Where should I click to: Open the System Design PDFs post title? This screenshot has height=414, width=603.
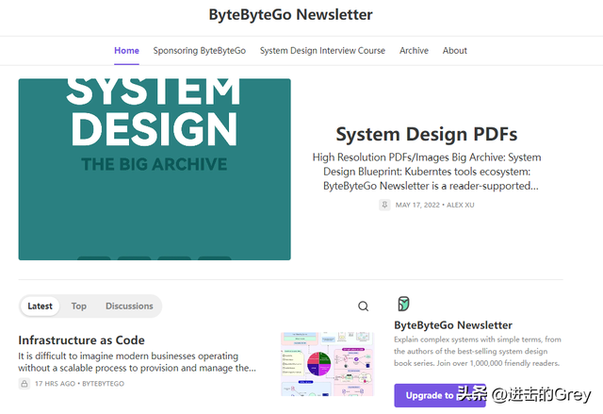[427, 134]
